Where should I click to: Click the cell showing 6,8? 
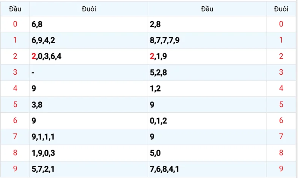[x=37, y=24]
